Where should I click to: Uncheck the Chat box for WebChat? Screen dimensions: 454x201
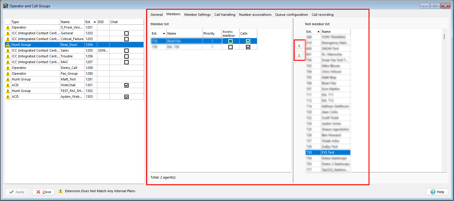click(126, 85)
